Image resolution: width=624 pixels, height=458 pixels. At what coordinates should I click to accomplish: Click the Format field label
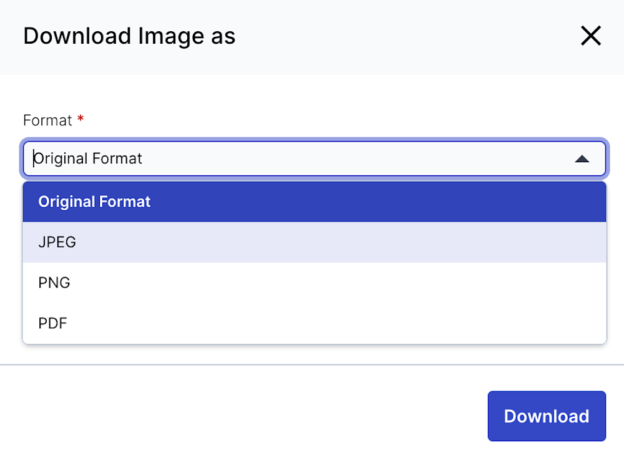[47, 120]
